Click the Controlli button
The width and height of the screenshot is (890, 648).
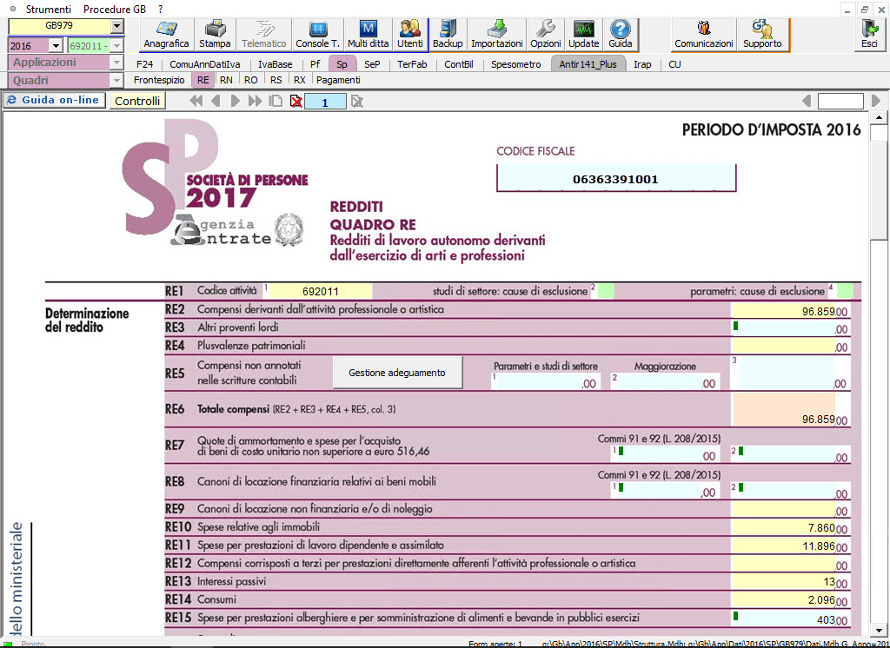(137, 101)
